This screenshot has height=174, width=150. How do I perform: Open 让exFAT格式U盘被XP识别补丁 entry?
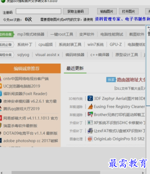click(x=120, y=131)
